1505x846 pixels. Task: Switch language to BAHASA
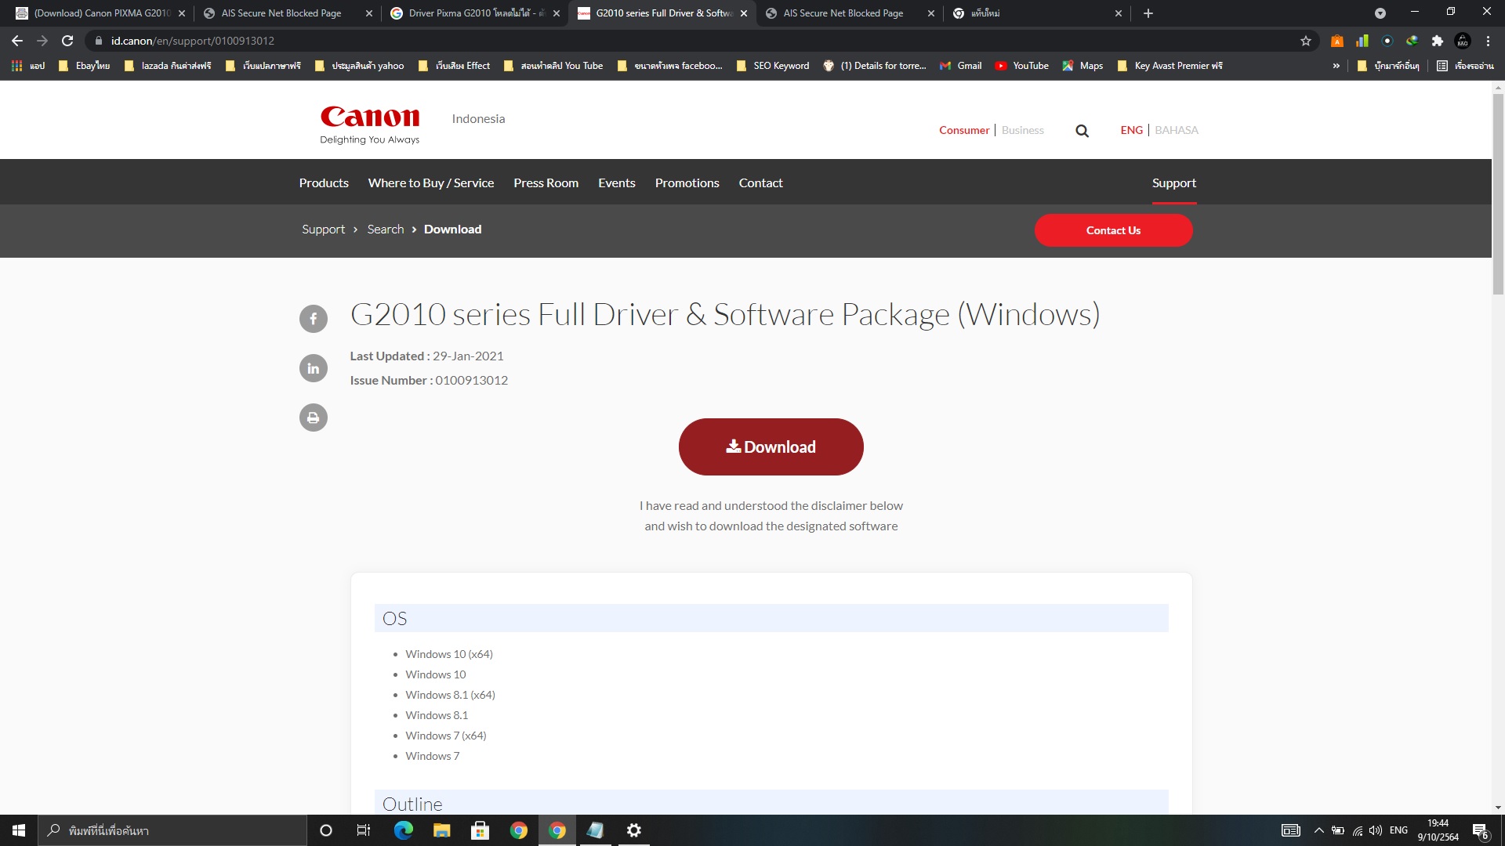coord(1177,131)
